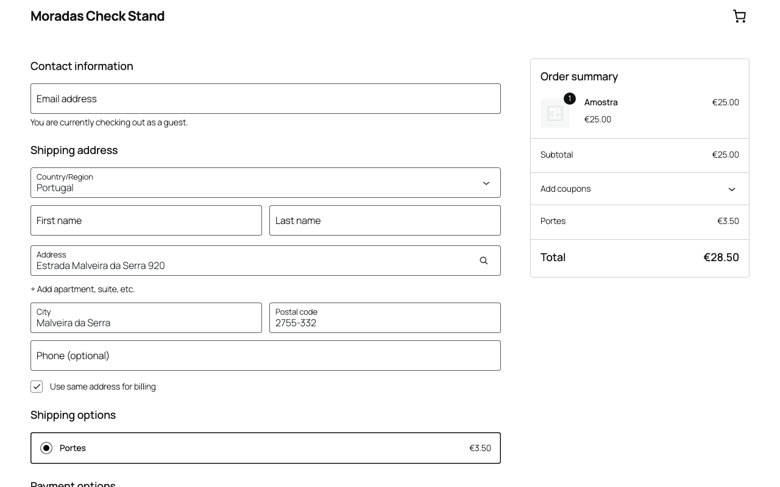Image resolution: width=780 pixels, height=487 pixels.
Task: Open the Country/Region dropdown
Action: click(x=266, y=183)
